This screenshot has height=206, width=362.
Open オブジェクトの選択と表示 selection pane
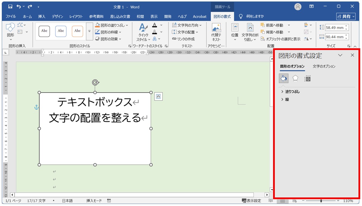[280, 39]
